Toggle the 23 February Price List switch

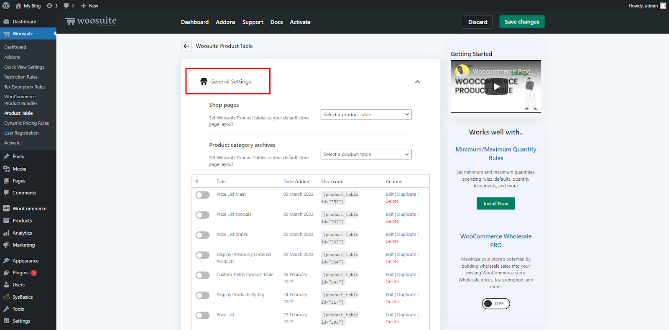pos(203,315)
